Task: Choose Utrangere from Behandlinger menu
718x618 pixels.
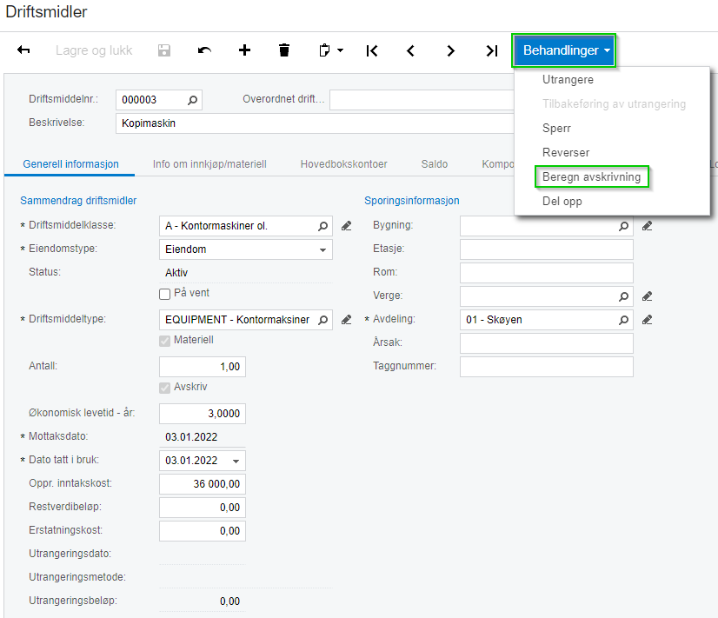Action: click(568, 80)
